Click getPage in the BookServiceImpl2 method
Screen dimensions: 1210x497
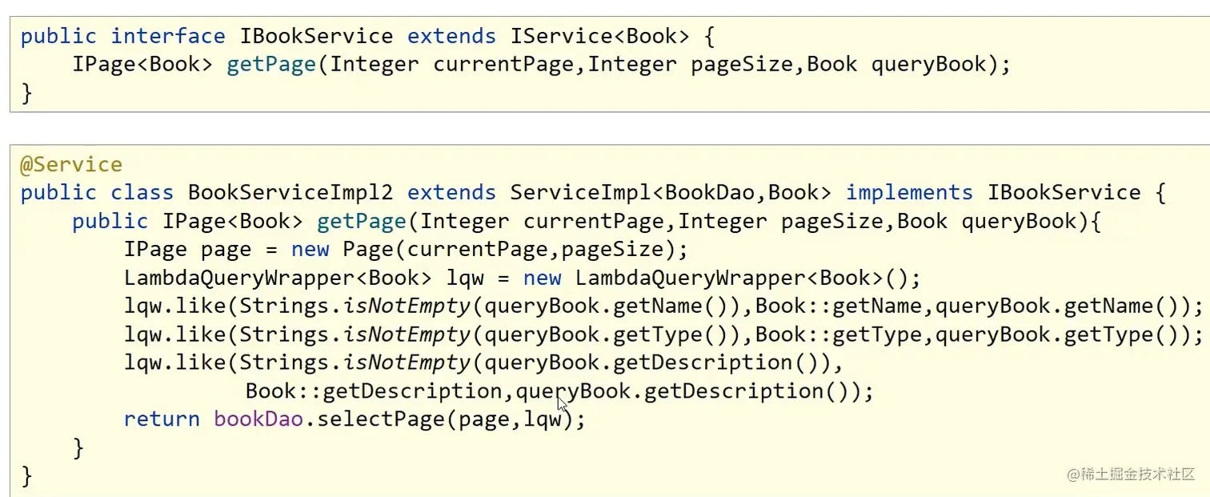(362, 222)
